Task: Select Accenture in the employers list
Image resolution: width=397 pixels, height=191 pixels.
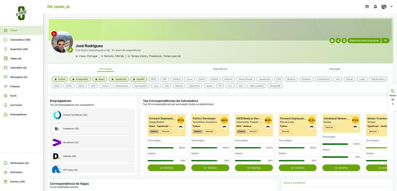Action: tap(70, 142)
